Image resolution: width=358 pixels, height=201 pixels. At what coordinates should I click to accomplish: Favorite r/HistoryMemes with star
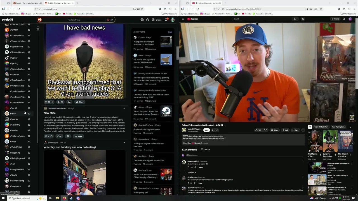coord(29,86)
